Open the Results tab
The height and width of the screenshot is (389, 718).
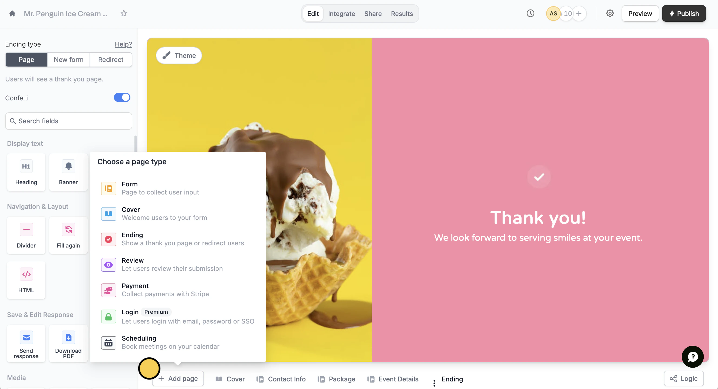pyautogui.click(x=402, y=14)
